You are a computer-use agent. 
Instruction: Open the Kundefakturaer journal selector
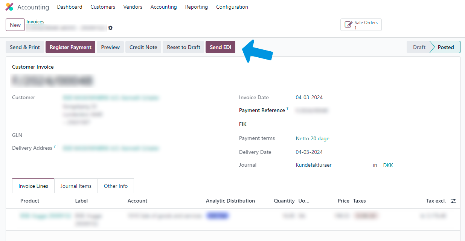point(313,165)
